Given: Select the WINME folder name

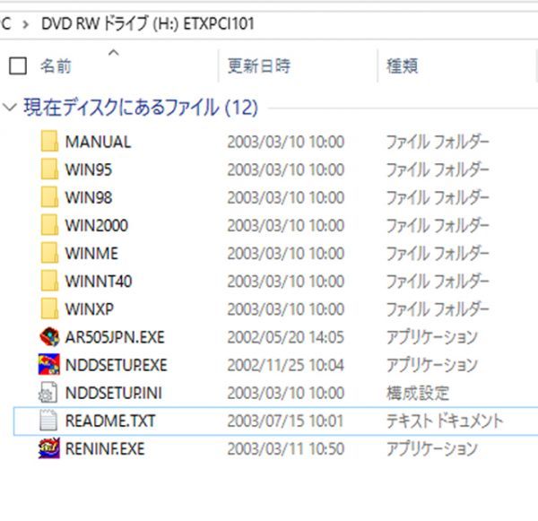Looking at the screenshot, I should coord(91,253).
